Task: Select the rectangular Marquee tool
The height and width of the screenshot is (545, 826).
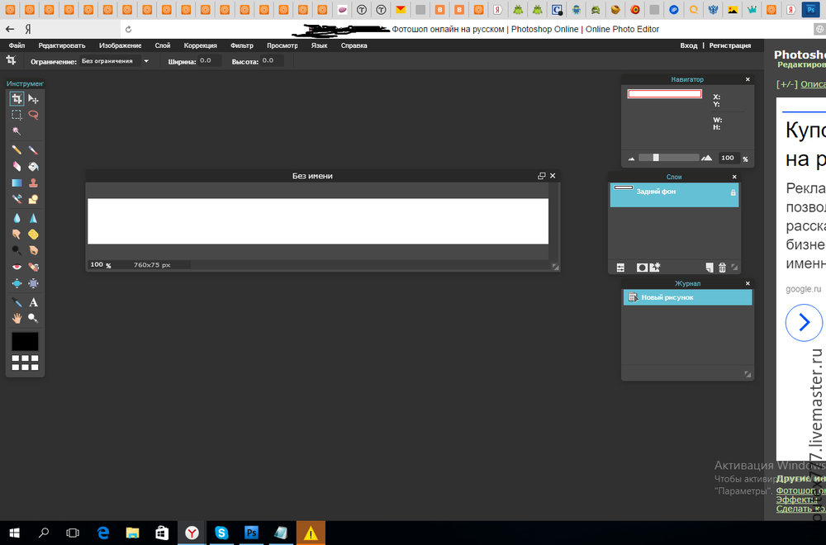Action: coord(17,115)
